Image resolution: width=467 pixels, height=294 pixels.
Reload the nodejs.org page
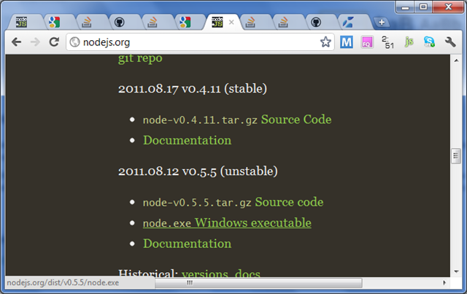click(54, 42)
